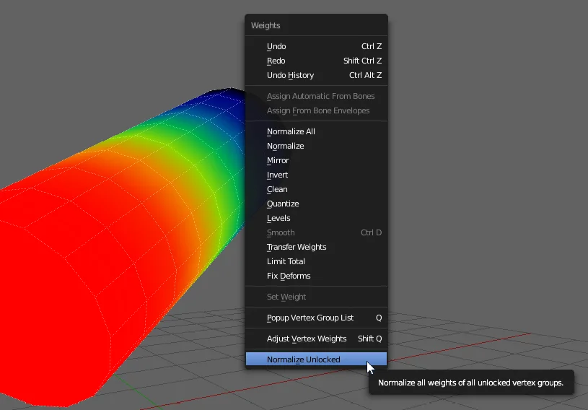Click the highlighted Normalize Unlocked item
The image size is (588, 410).
[303, 359]
